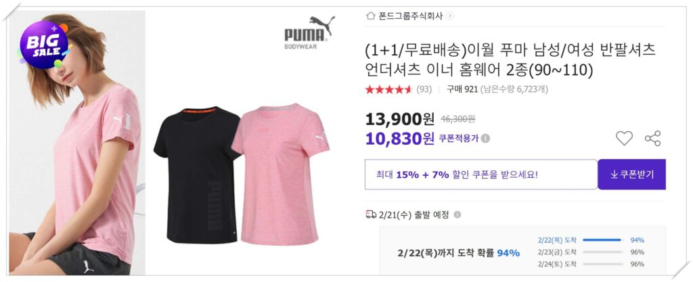Click the model photo in the pink shirt
Viewport: 693px width, 282px height.
tap(77, 143)
